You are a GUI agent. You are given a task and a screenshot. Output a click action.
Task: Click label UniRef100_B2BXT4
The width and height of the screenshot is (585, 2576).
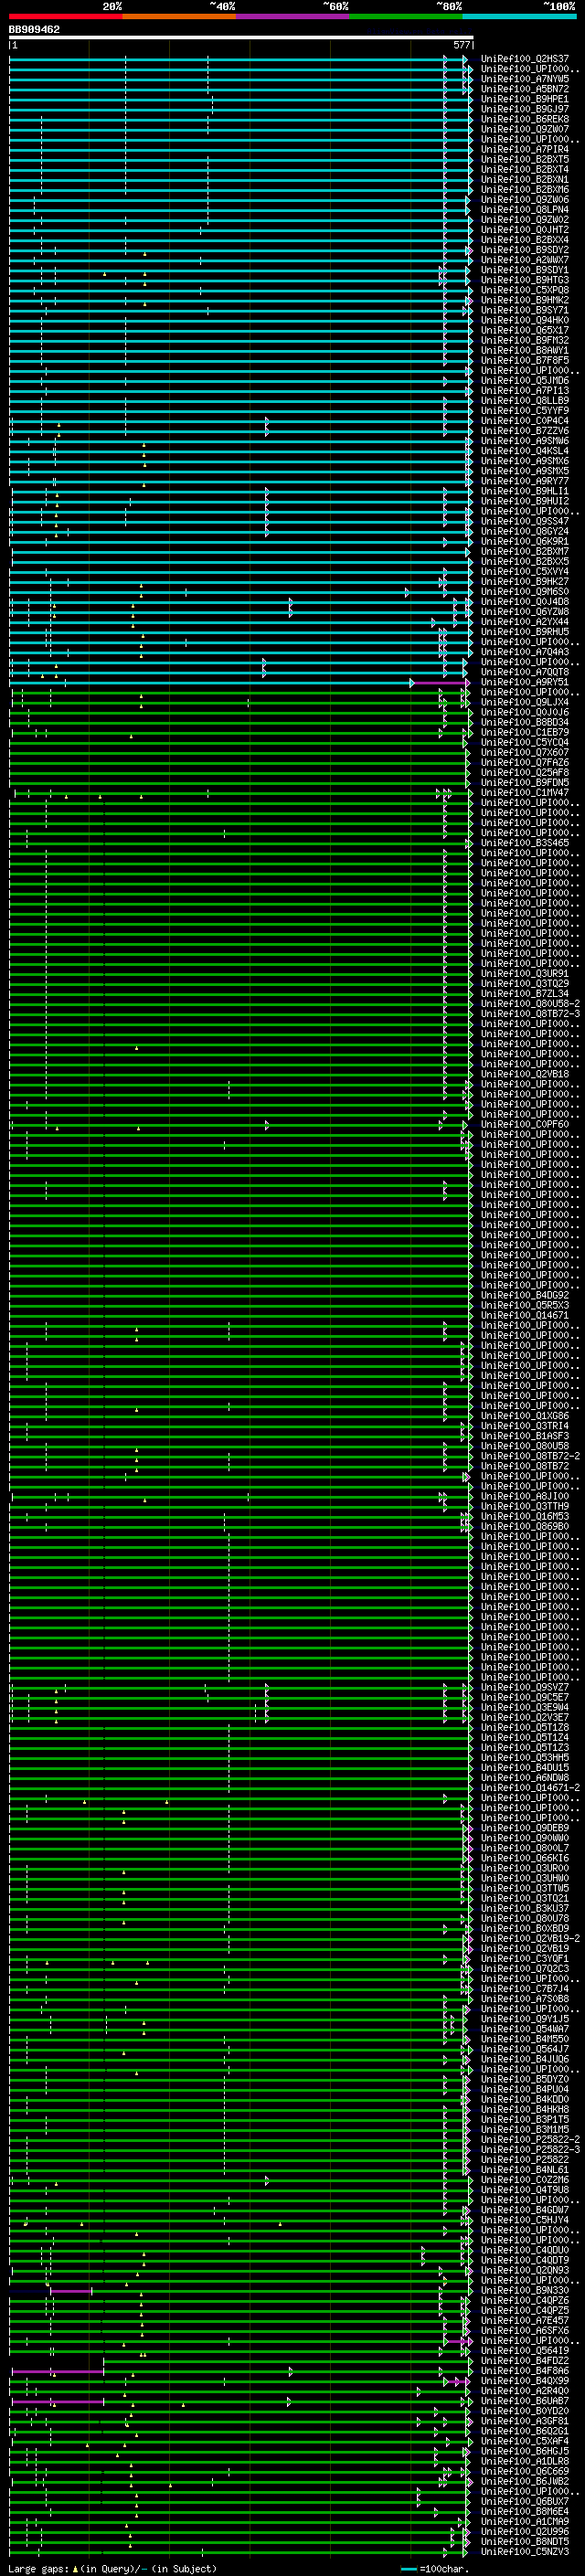point(524,170)
